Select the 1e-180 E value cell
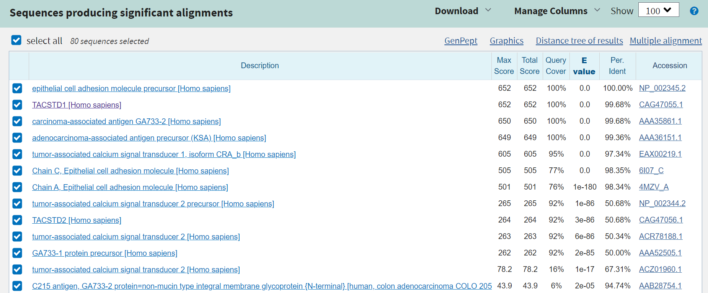The width and height of the screenshot is (708, 293). coord(585,187)
